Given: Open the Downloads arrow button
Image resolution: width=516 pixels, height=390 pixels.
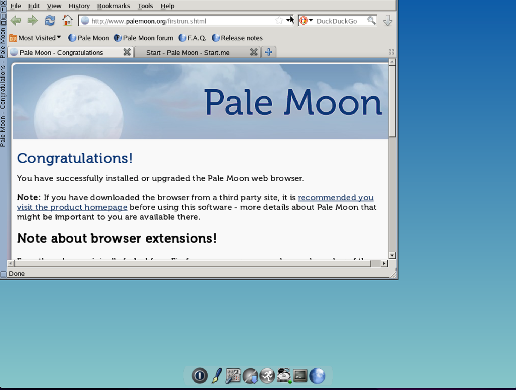Looking at the screenshot, I should click(x=388, y=21).
